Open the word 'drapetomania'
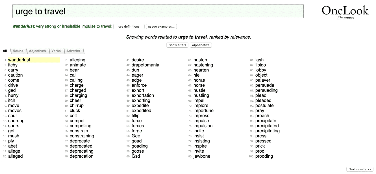The height and width of the screenshot is (174, 376). [145, 65]
